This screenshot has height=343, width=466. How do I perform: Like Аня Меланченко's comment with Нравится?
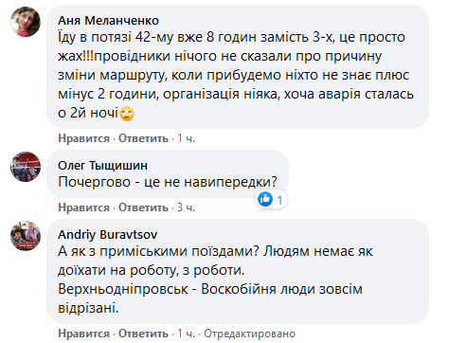tap(83, 138)
